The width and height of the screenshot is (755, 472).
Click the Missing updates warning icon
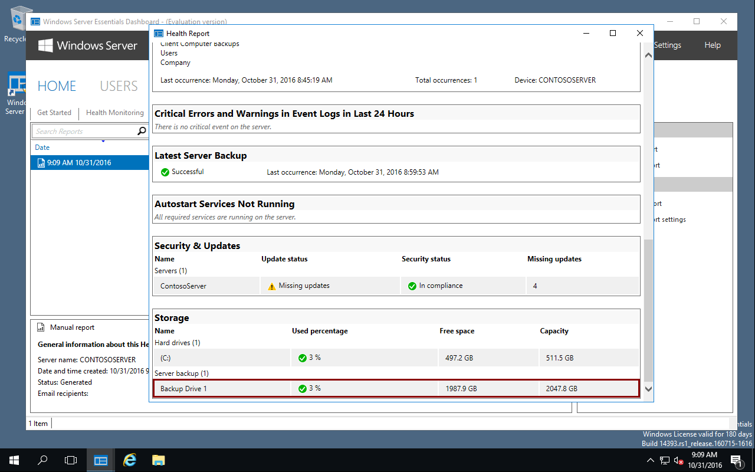tap(271, 286)
